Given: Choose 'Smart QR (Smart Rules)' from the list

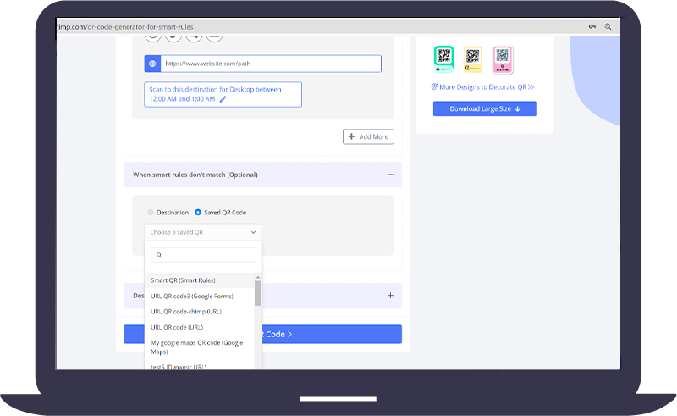Looking at the screenshot, I should point(200,280).
